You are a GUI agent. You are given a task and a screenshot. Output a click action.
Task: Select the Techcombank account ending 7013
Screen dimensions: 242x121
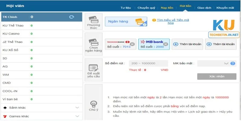tap(120, 44)
